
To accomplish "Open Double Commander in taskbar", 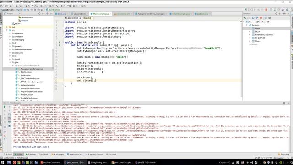I will (51, 163).
